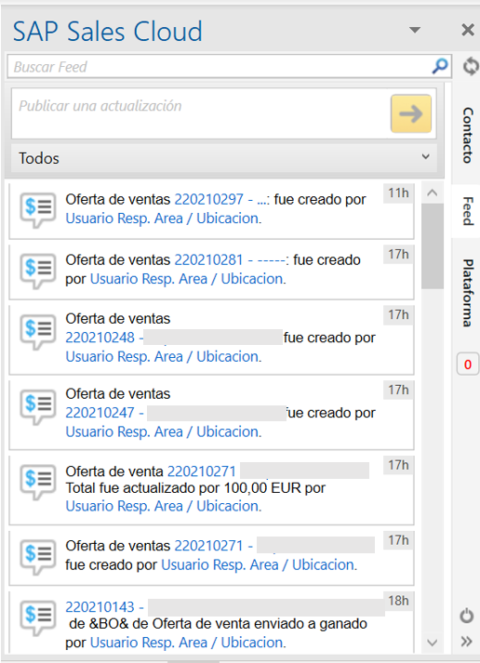Click the search magnifier icon in Buscar Feed
The width and height of the screenshot is (480, 663).
pyautogui.click(x=440, y=66)
